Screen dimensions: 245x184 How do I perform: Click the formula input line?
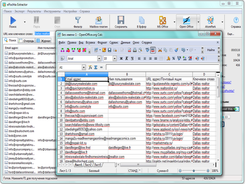tap(162, 67)
